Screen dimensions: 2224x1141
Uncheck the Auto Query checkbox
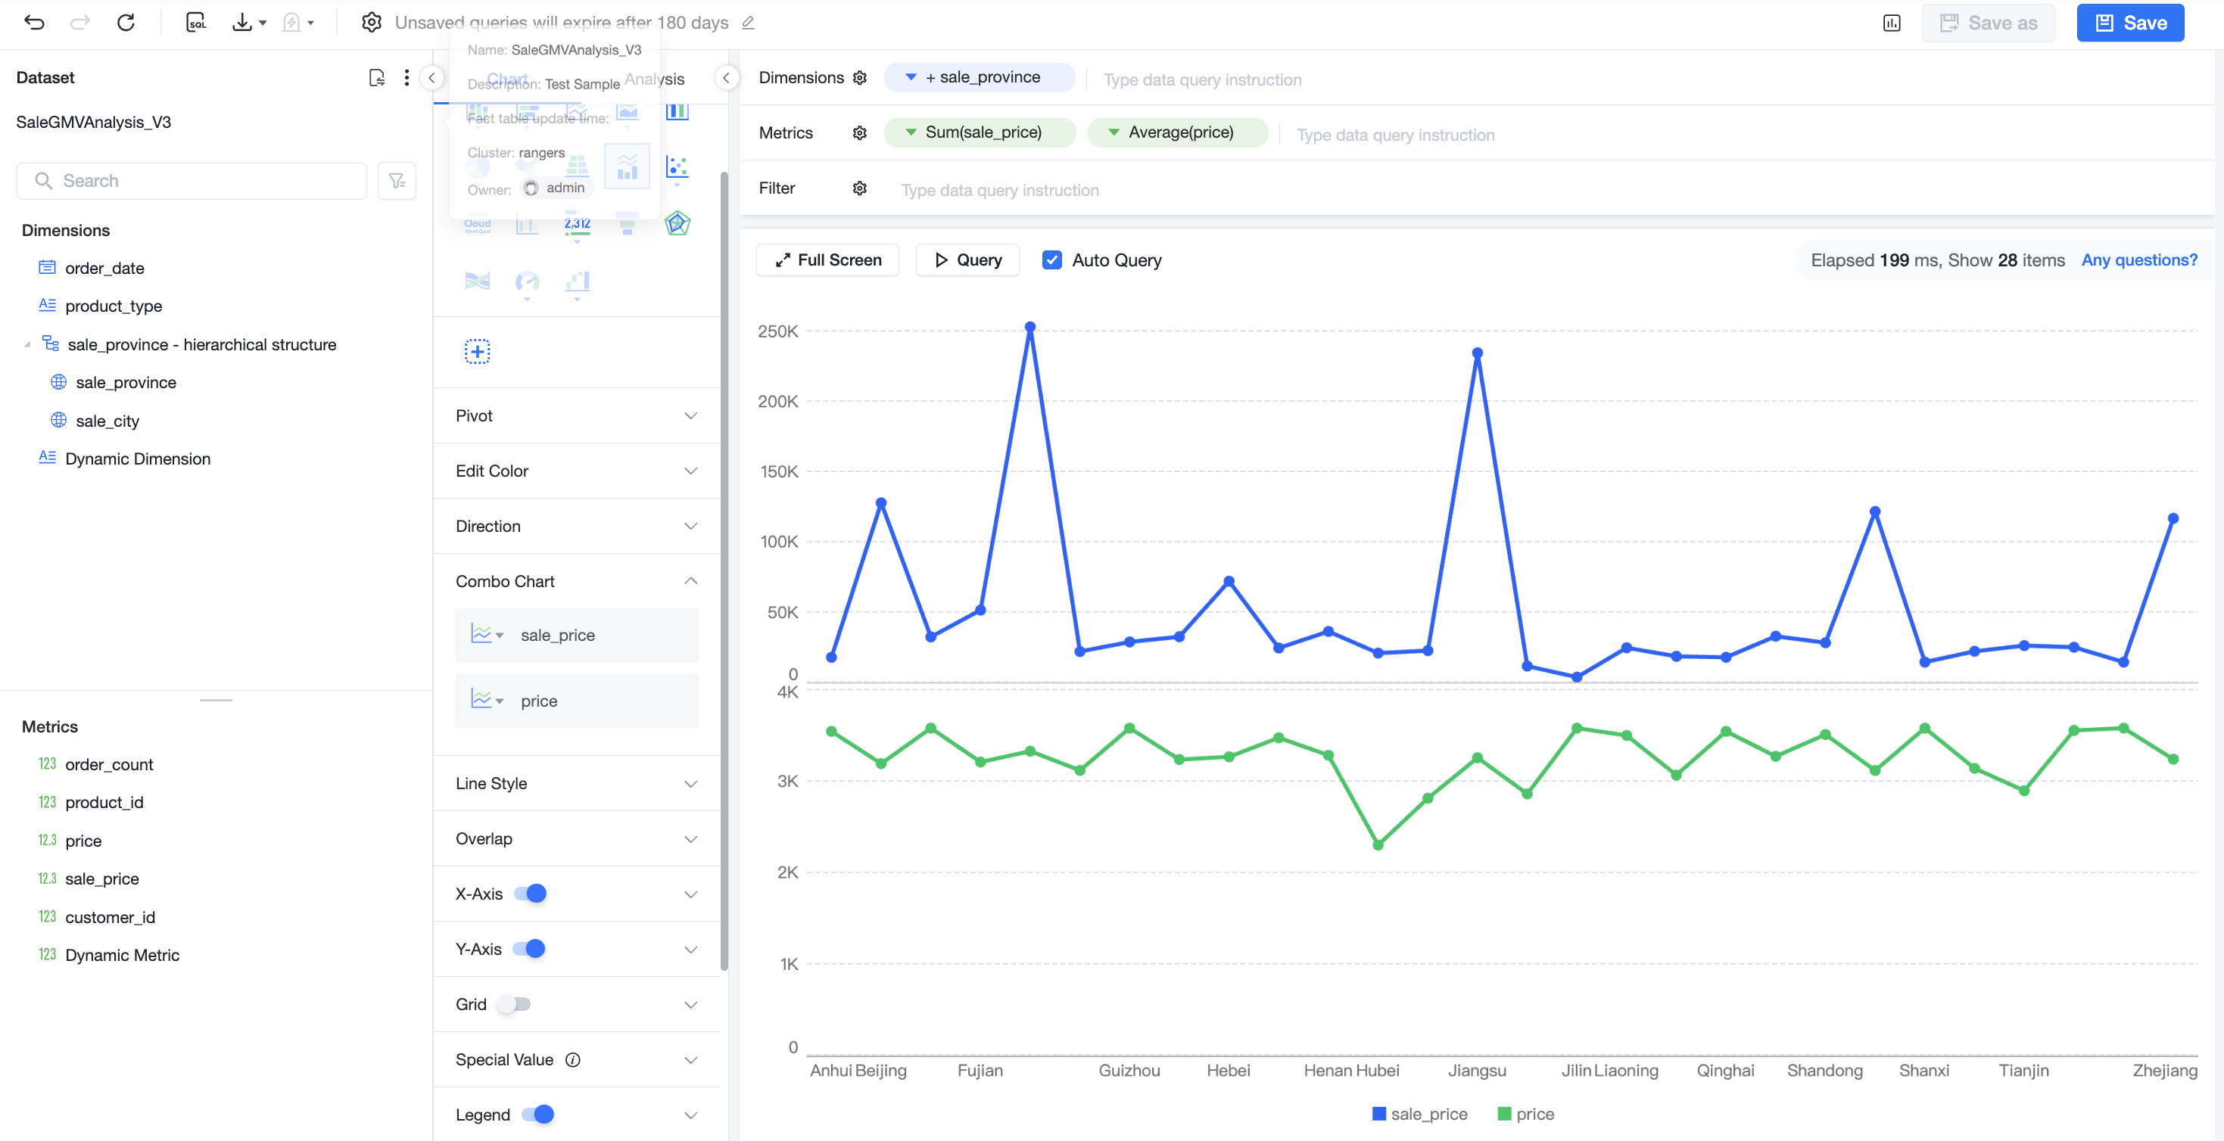tap(1051, 260)
